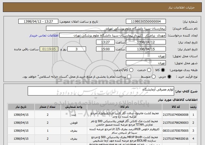Click product code 0833110755070005
This screenshot has height=145, width=205.
(176, 131)
